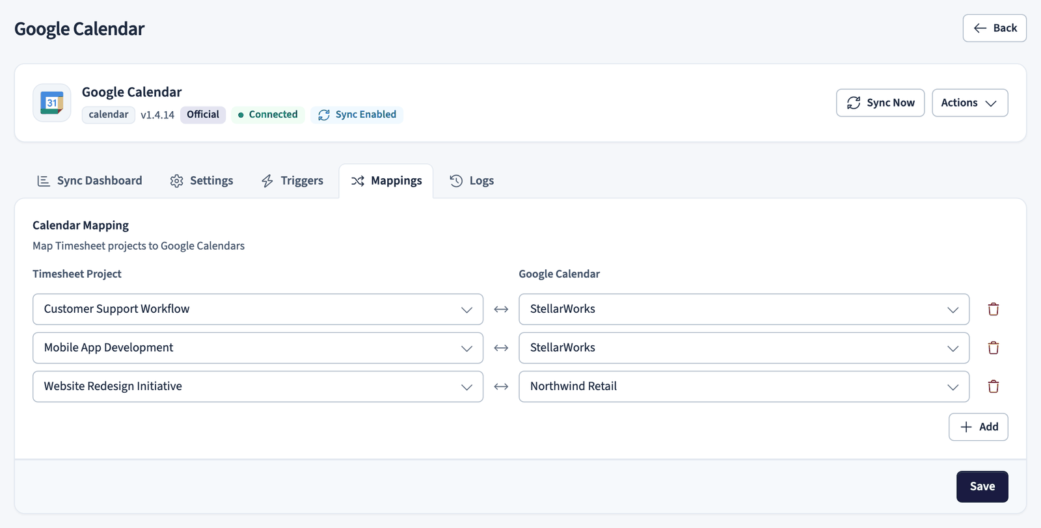Screen dimensions: 1041x528
Task: Expand the Actions menu
Action: click(969, 103)
